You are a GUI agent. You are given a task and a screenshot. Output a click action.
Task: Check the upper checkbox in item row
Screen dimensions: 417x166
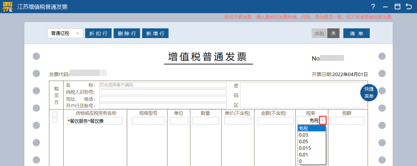tap(55, 114)
